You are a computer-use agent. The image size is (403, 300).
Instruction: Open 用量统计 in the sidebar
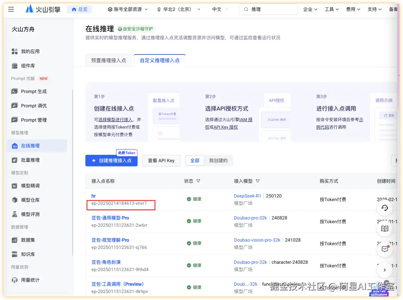37,280
